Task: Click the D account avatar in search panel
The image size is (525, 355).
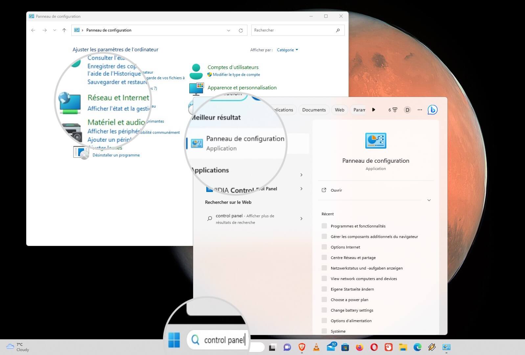Action: point(407,110)
